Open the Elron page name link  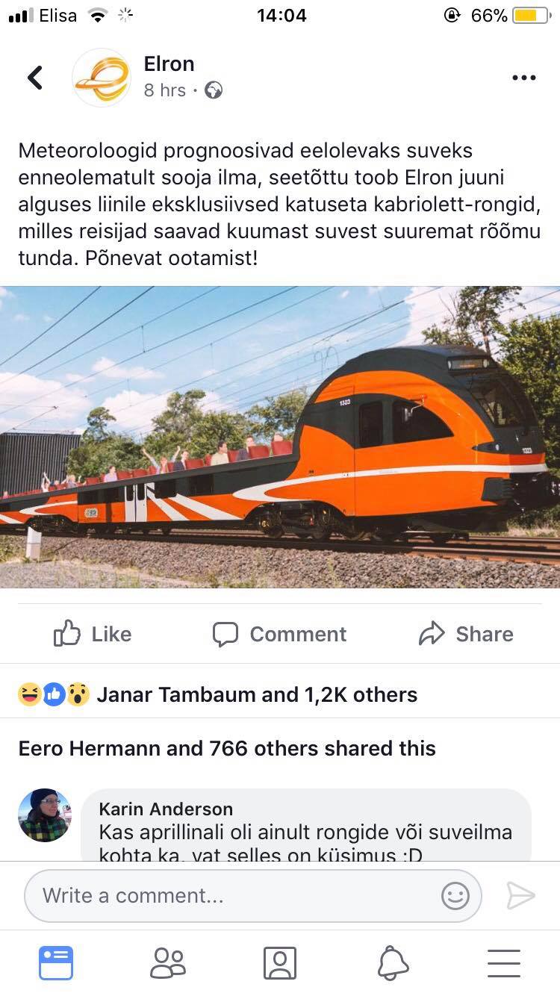[x=169, y=63]
